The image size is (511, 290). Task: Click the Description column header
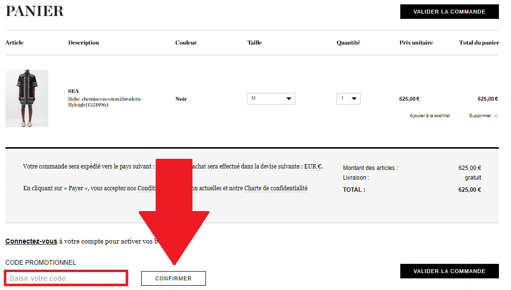coord(84,43)
